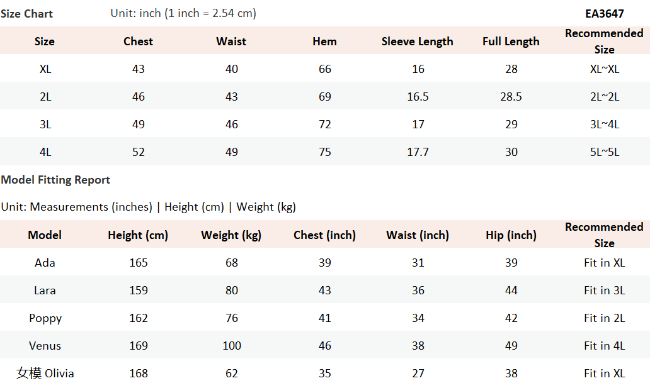Click the XL size row label
Viewport: 650px width, 388px height.
pyautogui.click(x=45, y=69)
